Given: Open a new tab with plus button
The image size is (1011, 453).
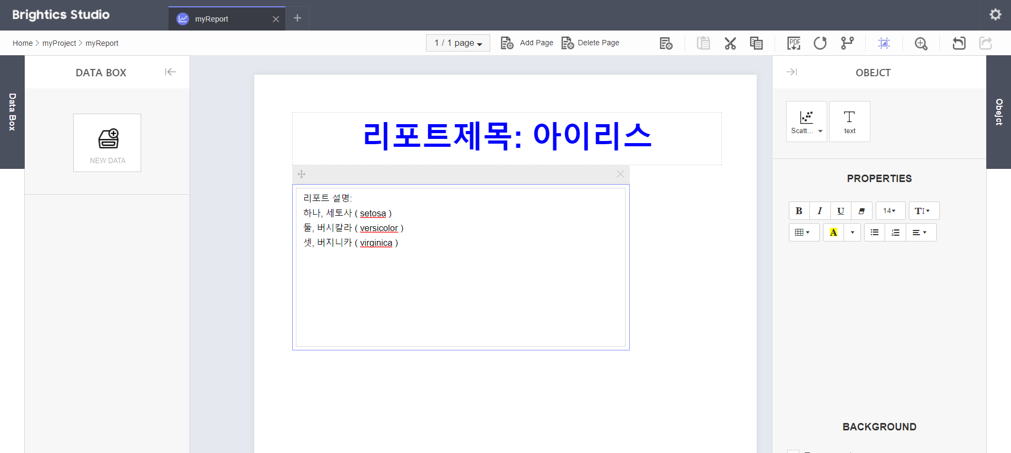Looking at the screenshot, I should pyautogui.click(x=298, y=18).
